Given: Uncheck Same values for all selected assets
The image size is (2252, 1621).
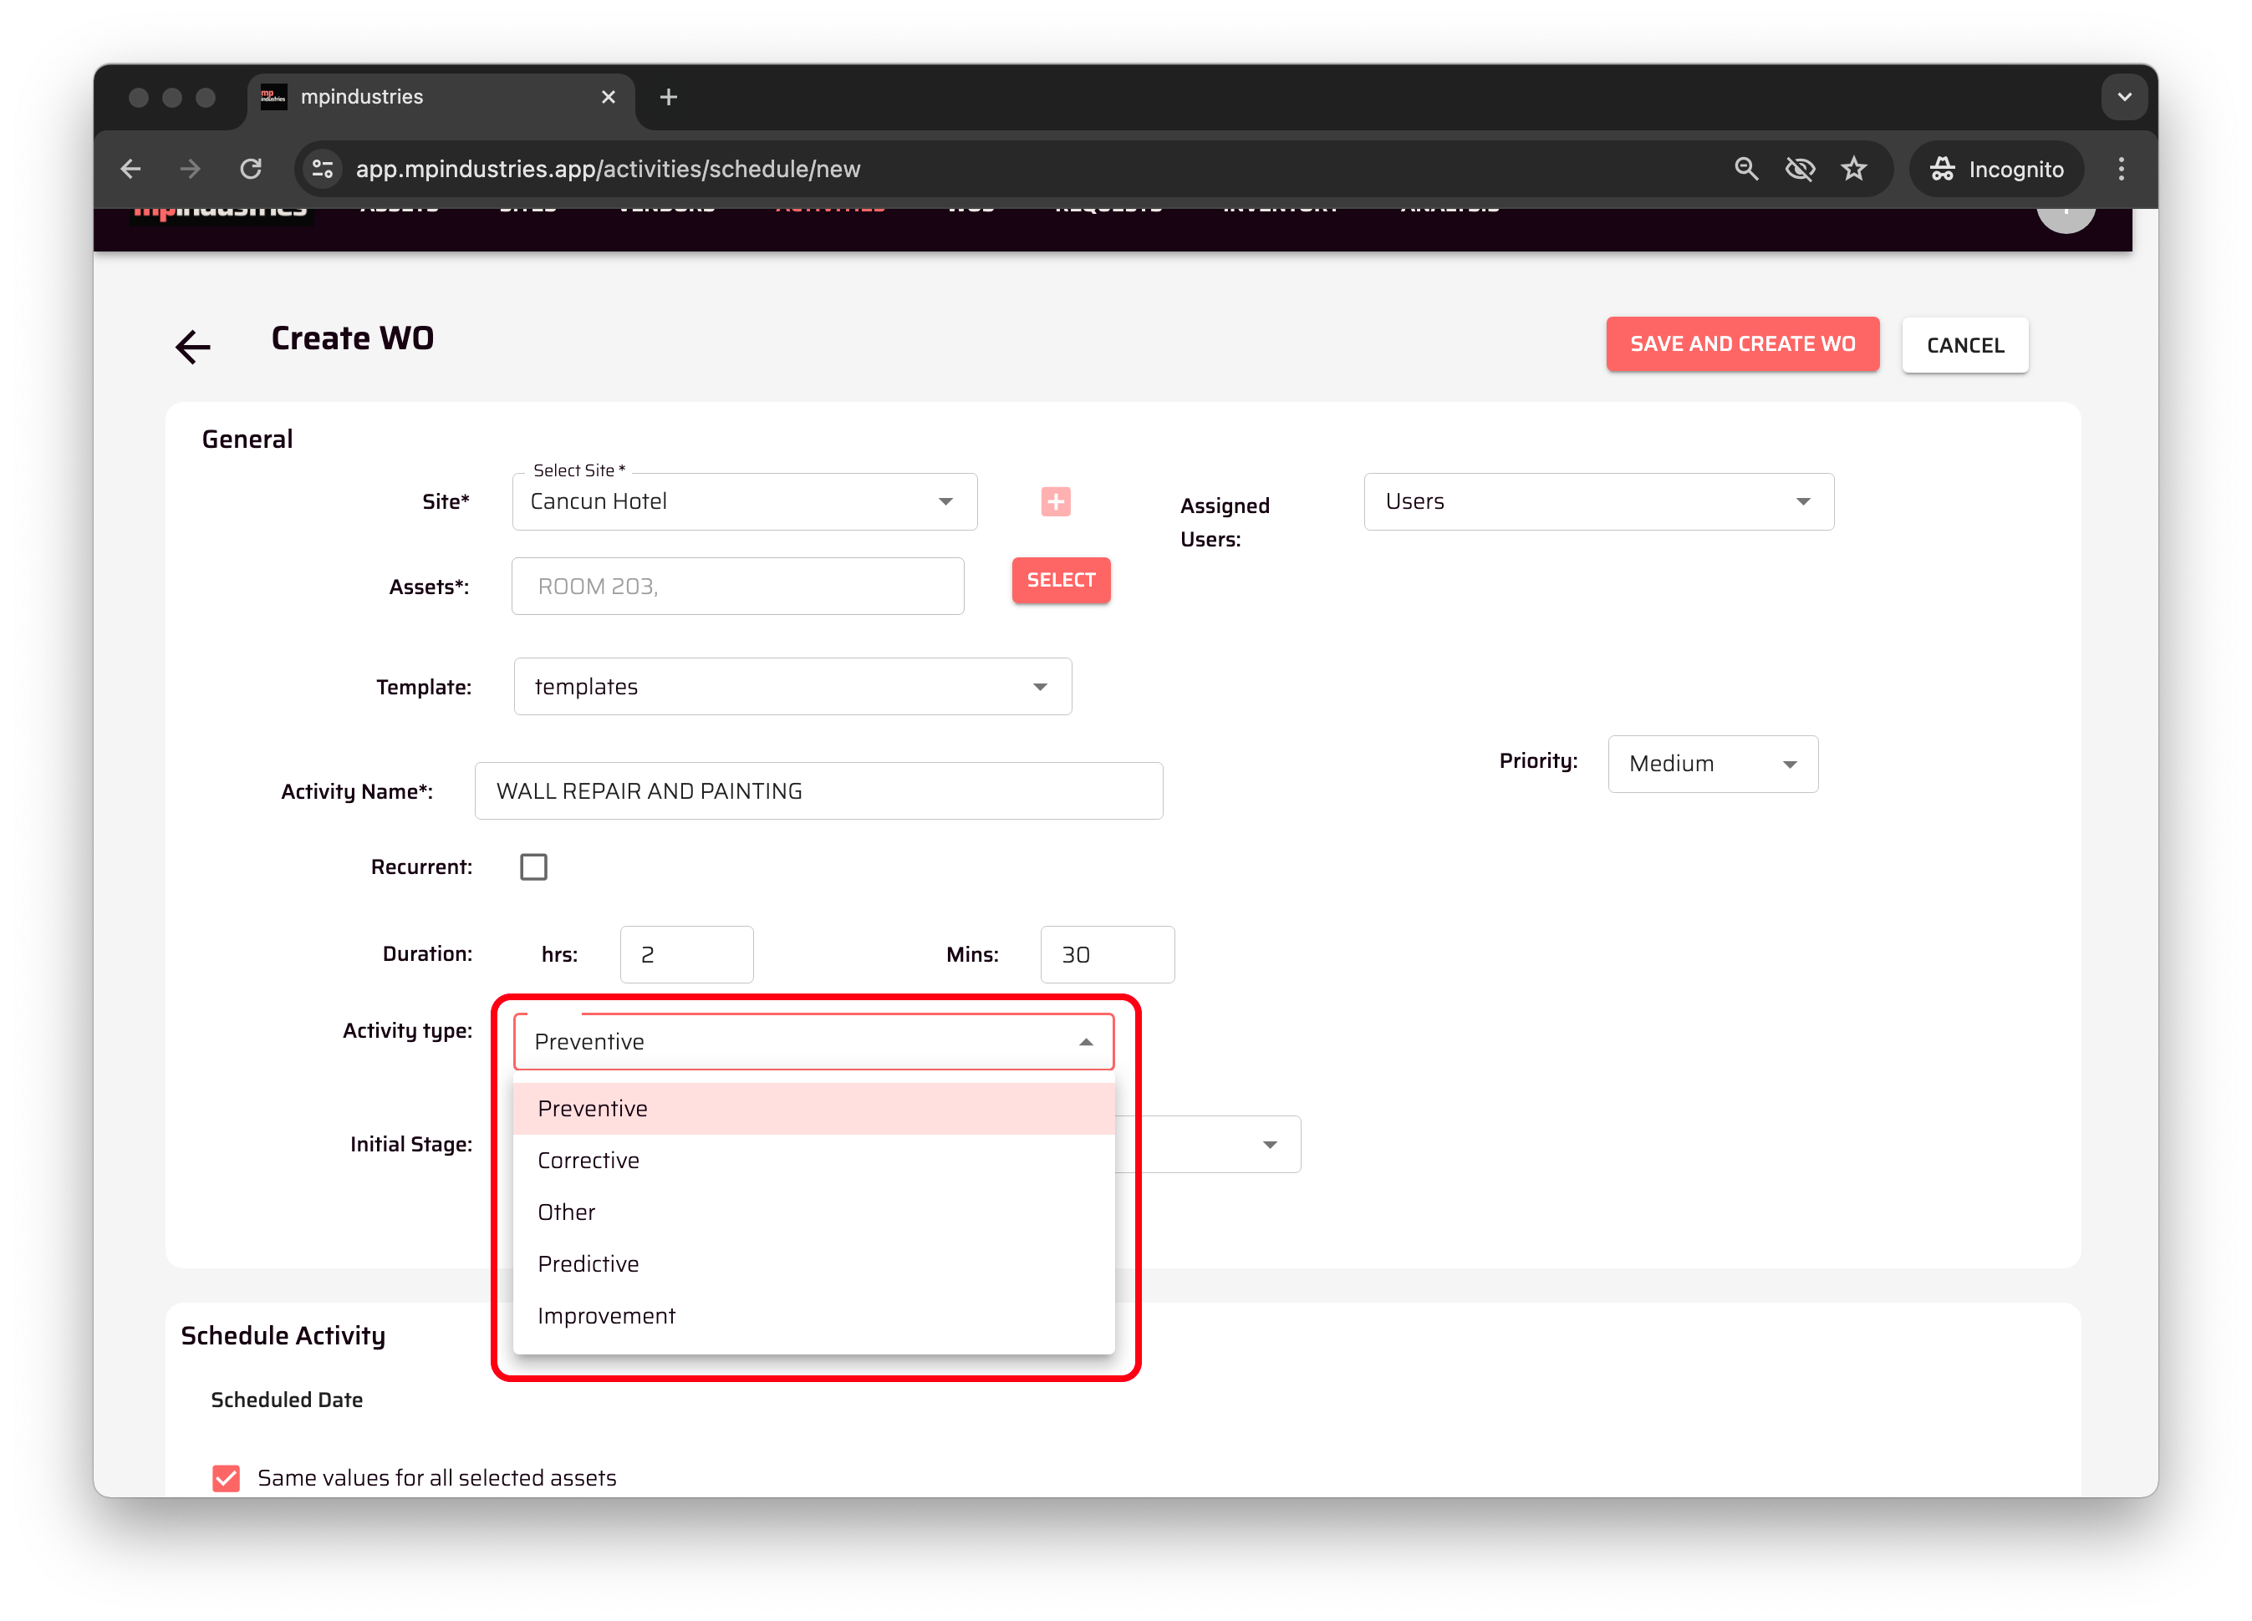Looking at the screenshot, I should pyautogui.click(x=227, y=1478).
